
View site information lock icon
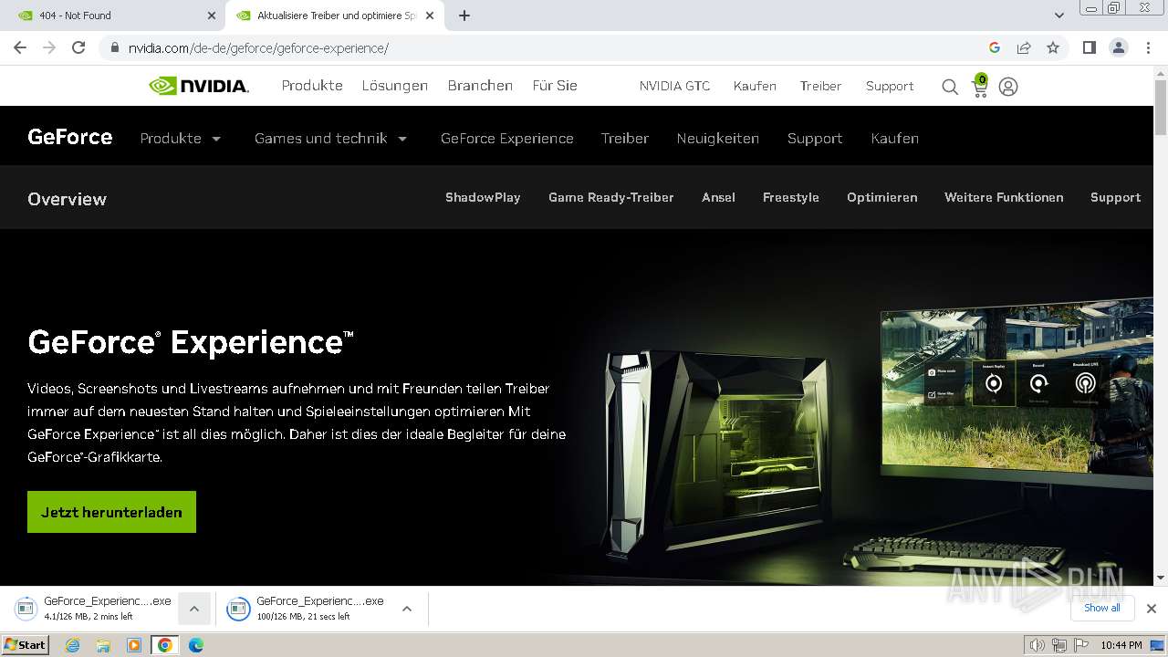tap(115, 47)
